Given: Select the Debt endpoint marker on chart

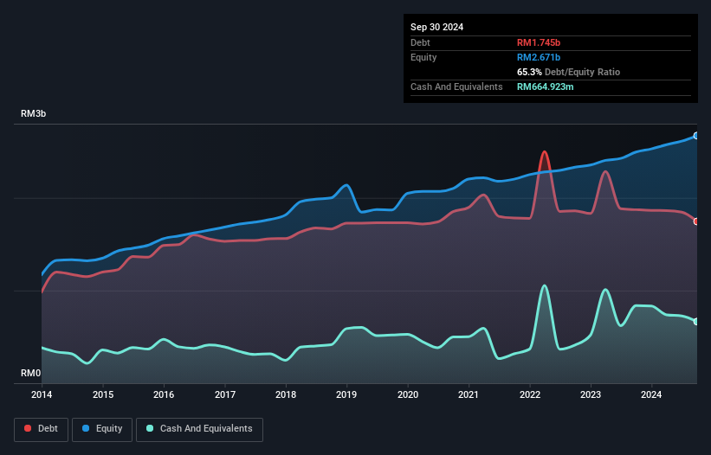Looking at the screenshot, I should (x=696, y=221).
